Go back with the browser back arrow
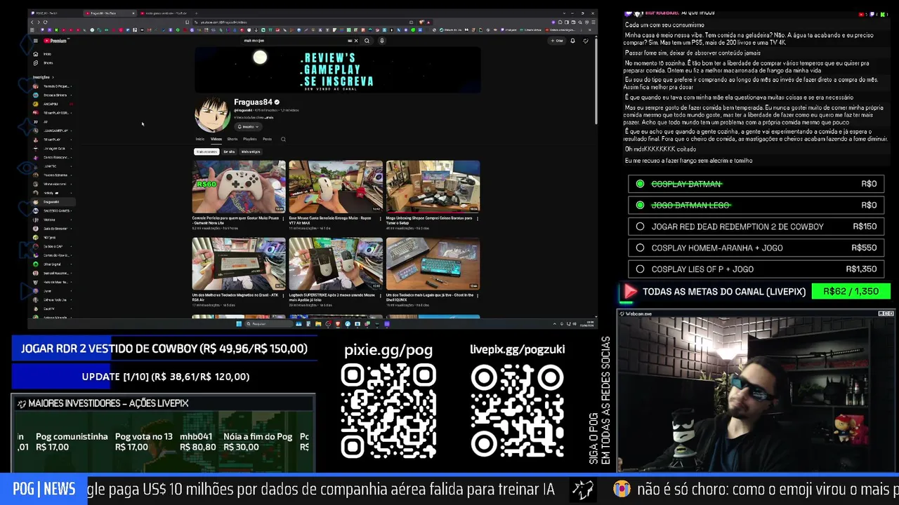Screen dimensions: 899x505 tap(32, 22)
